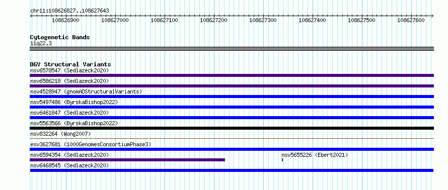Click ruler position 108627000

pos(115,20)
